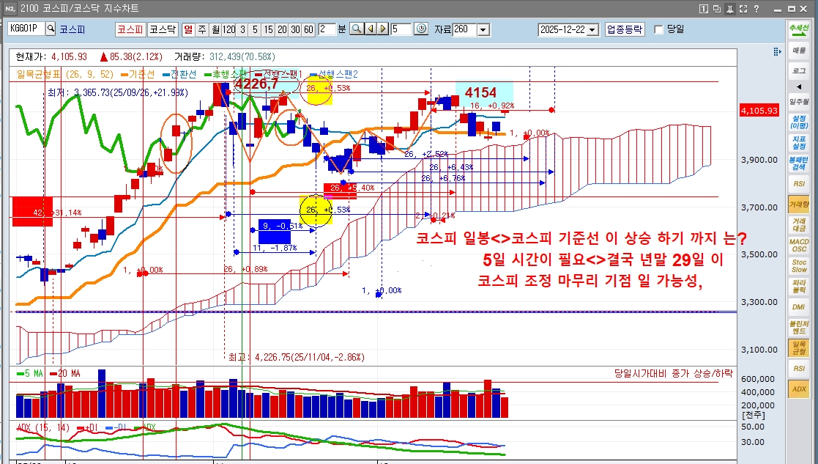The width and height of the screenshot is (818, 464).
Task: Click the 60 minute interval button
Action: point(308,29)
